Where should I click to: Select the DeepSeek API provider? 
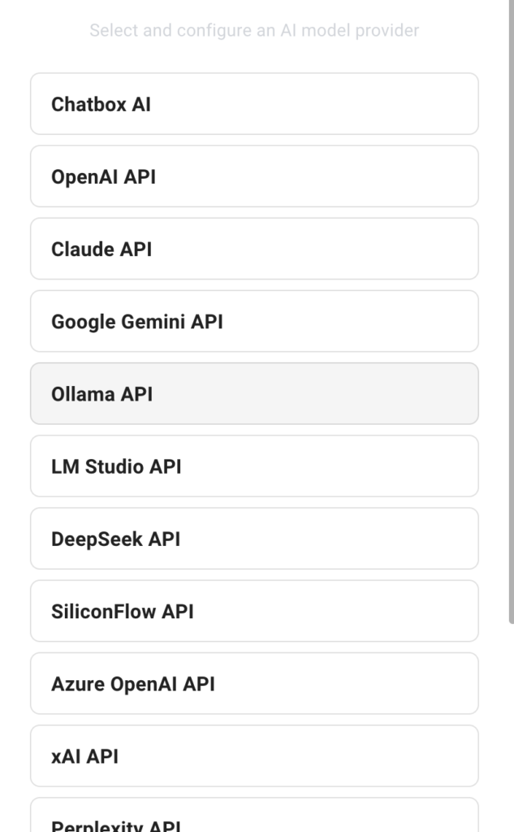point(254,538)
